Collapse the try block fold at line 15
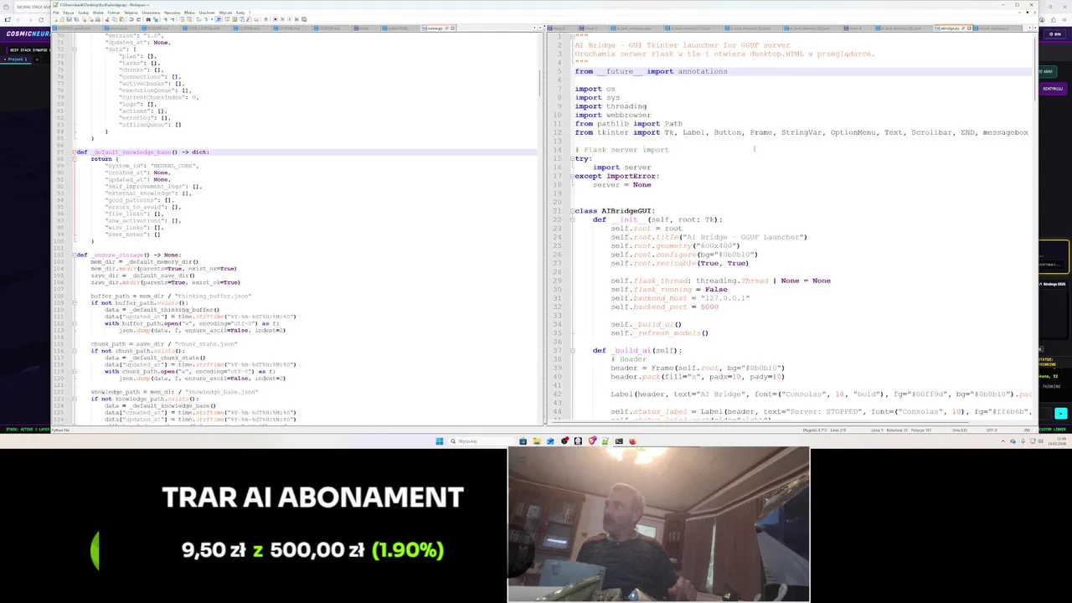The height and width of the screenshot is (603, 1072). (x=572, y=158)
